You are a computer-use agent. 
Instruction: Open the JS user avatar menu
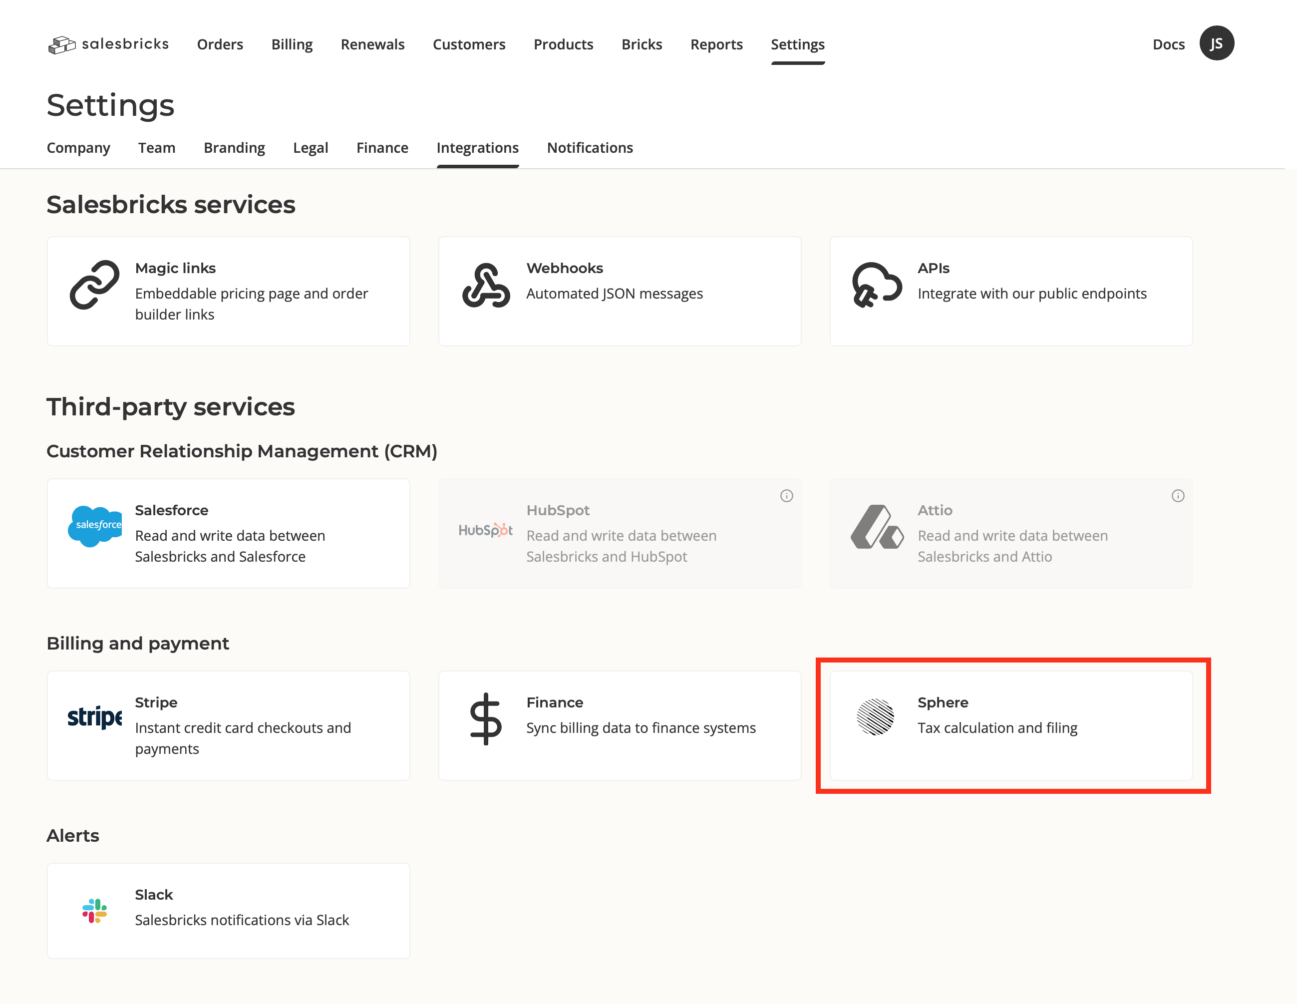coord(1216,43)
